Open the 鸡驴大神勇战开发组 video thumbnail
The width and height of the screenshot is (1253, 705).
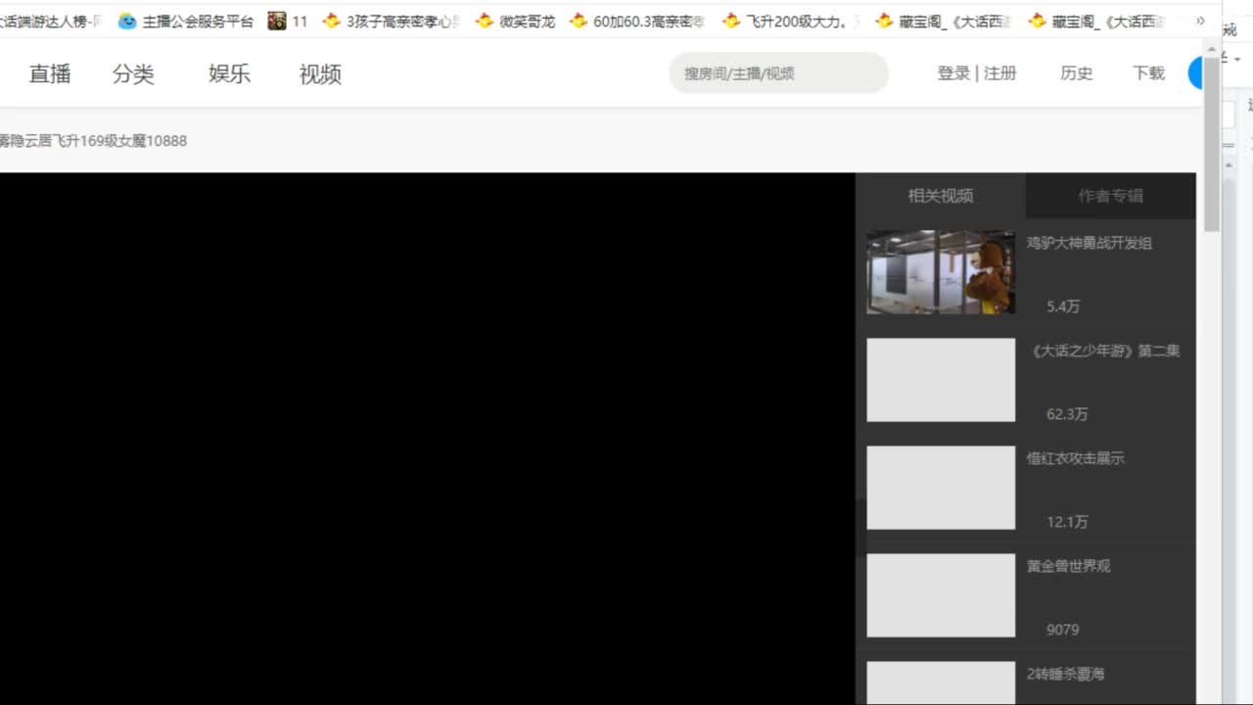coord(941,272)
